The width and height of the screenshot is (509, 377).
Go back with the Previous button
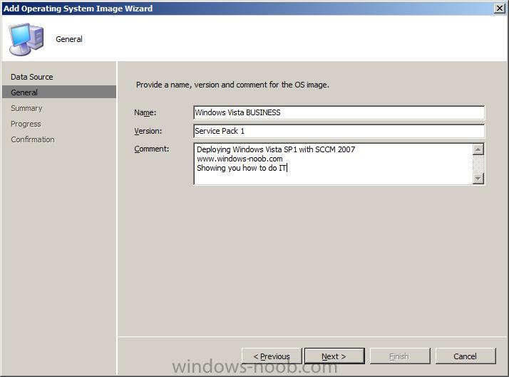[x=272, y=356]
